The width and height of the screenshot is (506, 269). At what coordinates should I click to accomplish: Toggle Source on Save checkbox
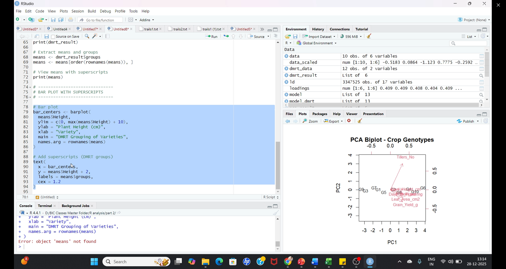(x=53, y=37)
